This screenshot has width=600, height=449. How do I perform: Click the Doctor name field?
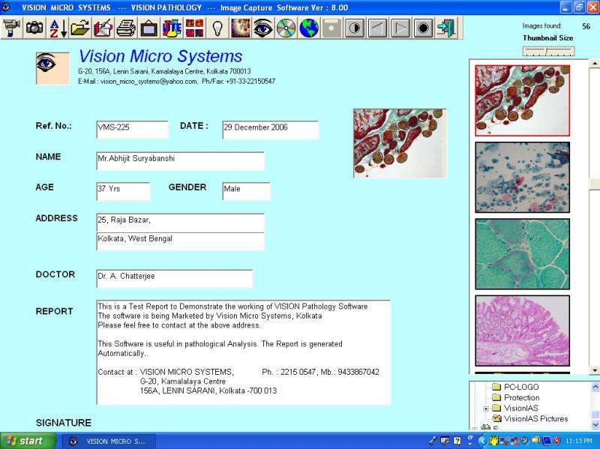click(x=174, y=278)
